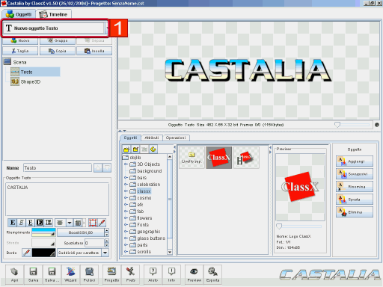
Task: Select the Shape3D item in scene tree
Action: (25, 81)
